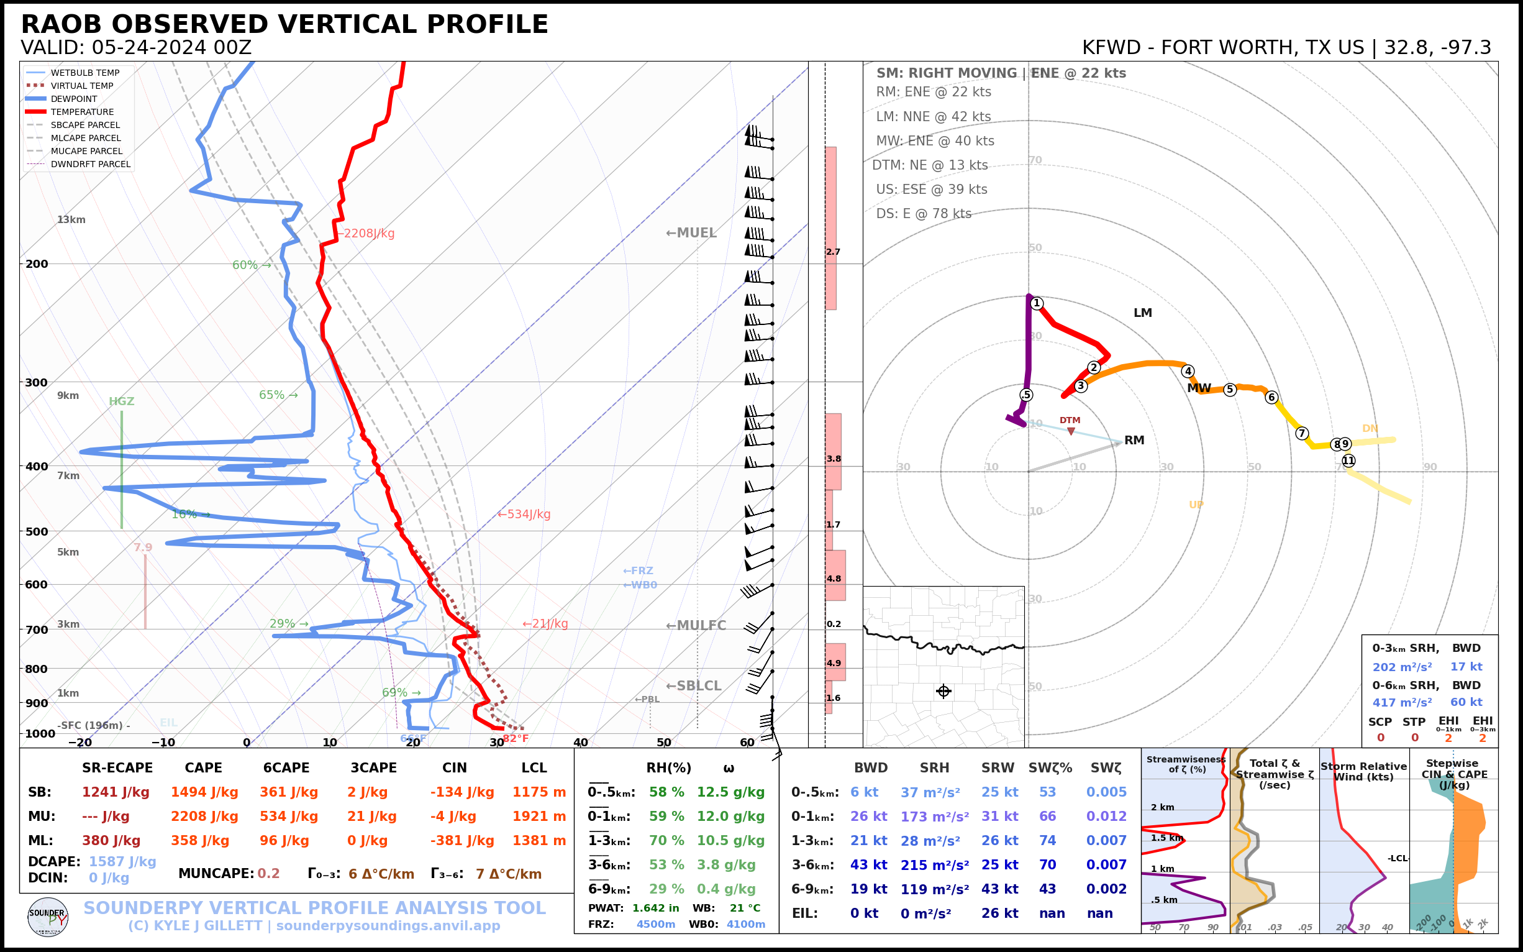Click the Stepwise CIN & CAPE panel title
Screen dimensions: 1523x952
click(1454, 773)
